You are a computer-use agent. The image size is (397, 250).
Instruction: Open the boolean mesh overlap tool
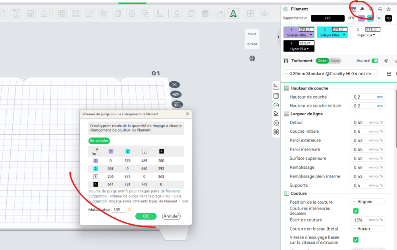coord(146,13)
